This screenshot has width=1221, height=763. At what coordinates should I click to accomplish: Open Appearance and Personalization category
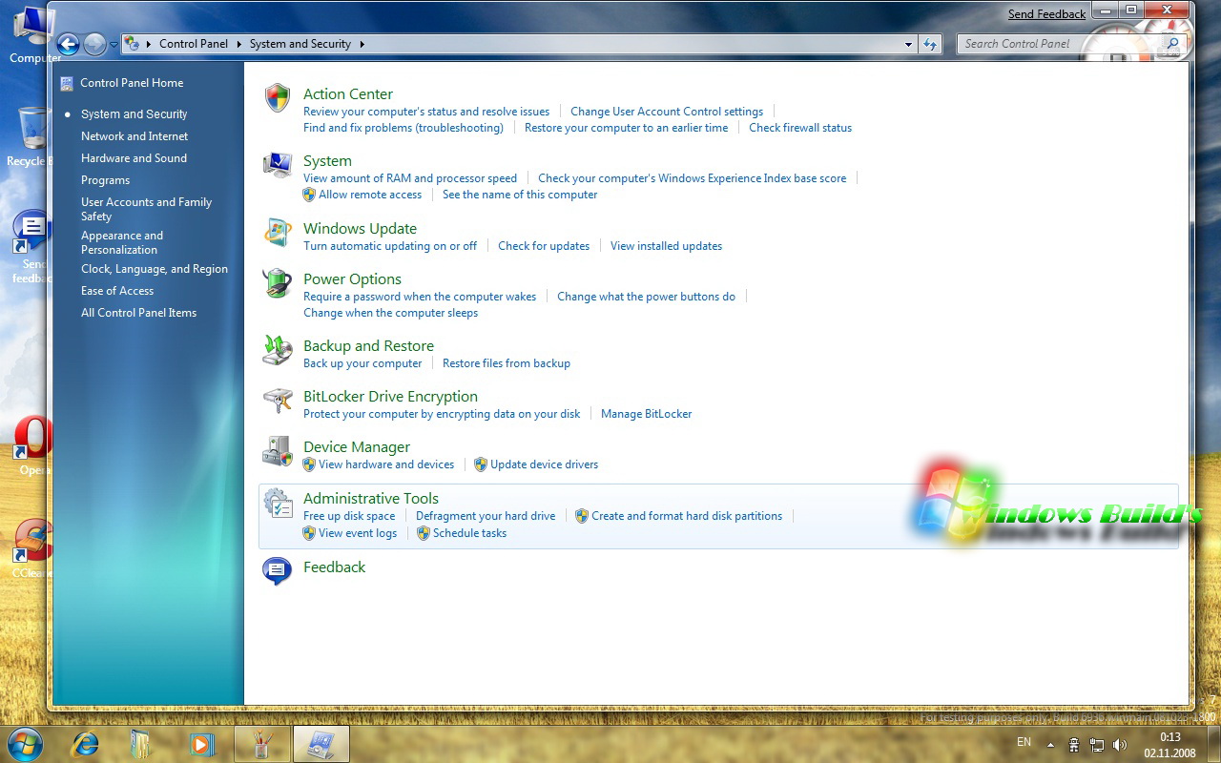click(x=122, y=242)
